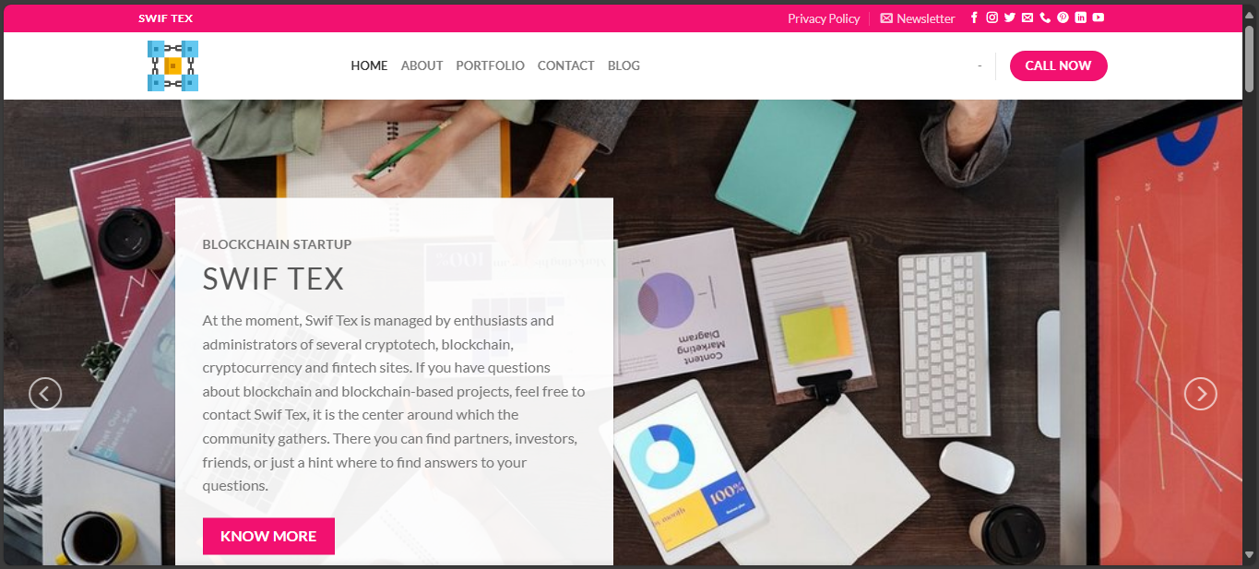This screenshot has width=1259, height=569.
Task: Go to previous slide with left arrow
Action: 45,394
